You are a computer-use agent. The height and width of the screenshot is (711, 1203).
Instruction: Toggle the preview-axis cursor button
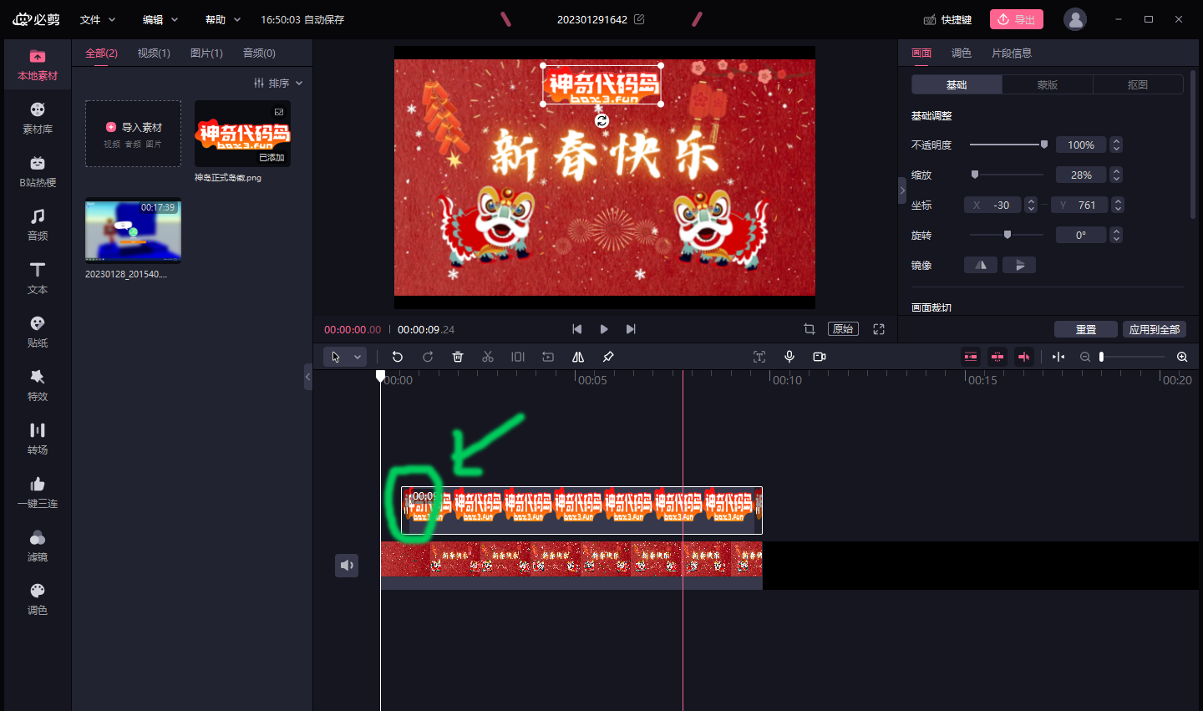[x=1024, y=357]
